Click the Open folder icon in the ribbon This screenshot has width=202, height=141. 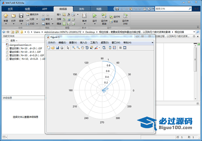pyautogui.click(x=13, y=16)
